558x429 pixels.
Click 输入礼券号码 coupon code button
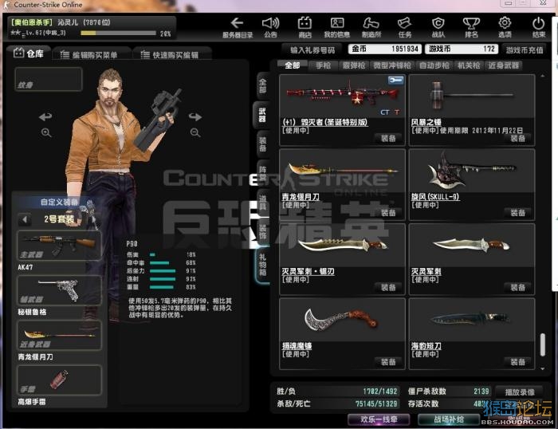click(312, 50)
